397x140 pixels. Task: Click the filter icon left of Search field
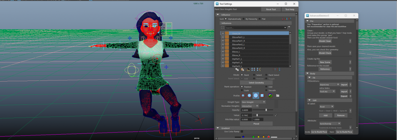(x=223, y=28)
